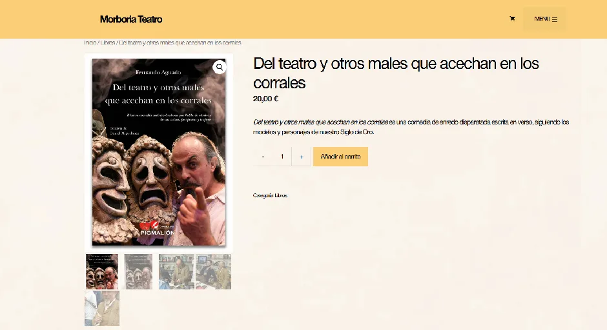Increase quantity with plus button

coord(302,157)
